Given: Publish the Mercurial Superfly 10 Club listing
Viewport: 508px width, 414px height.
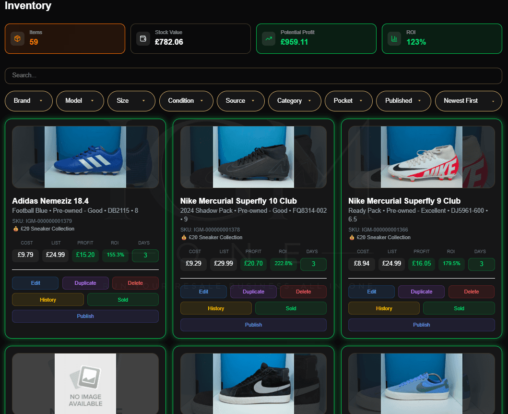Looking at the screenshot, I should coord(253,325).
